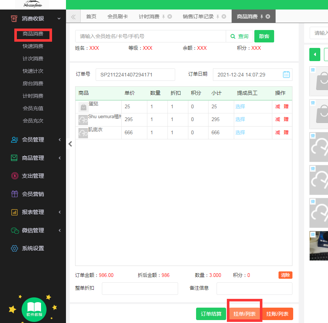This screenshot has width=328, height=323.
Task: Expand the 报表管理 sidebar menu
Action: pyautogui.click(x=59, y=212)
